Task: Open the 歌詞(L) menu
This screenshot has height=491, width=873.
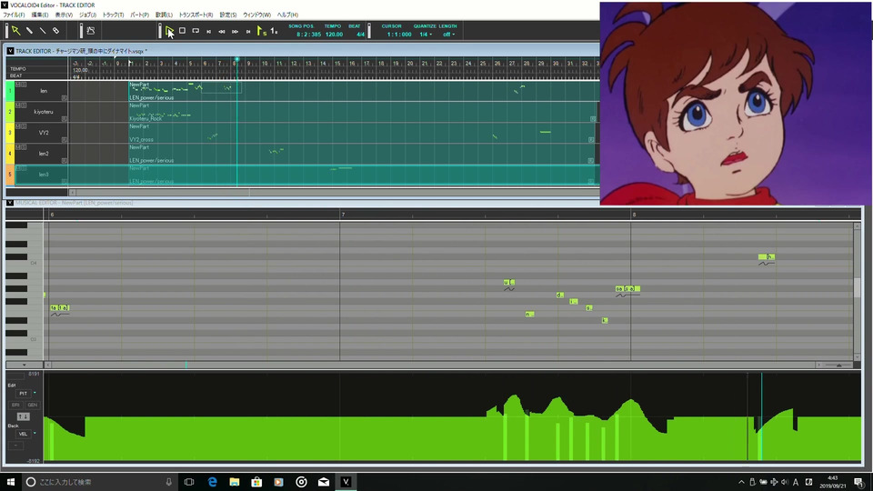Action: click(164, 15)
